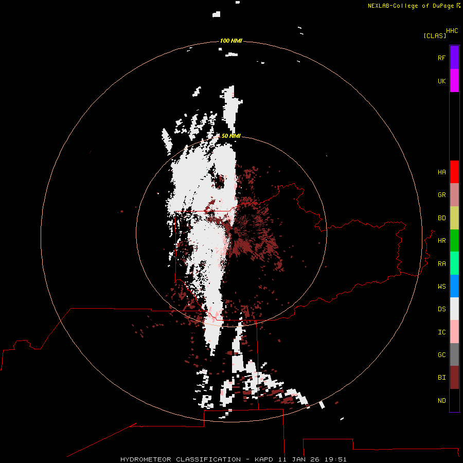Click the BI legend label
The width and height of the screenshot is (463, 463).
pyautogui.click(x=441, y=378)
